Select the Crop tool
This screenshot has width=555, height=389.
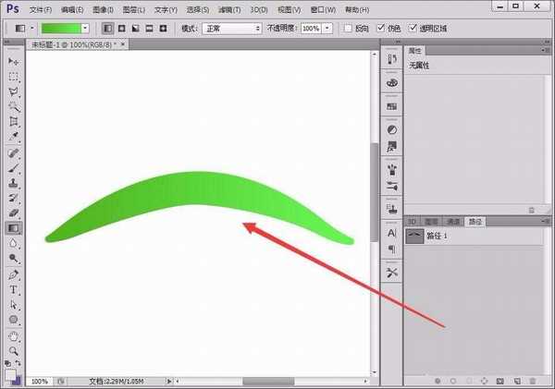[14, 121]
